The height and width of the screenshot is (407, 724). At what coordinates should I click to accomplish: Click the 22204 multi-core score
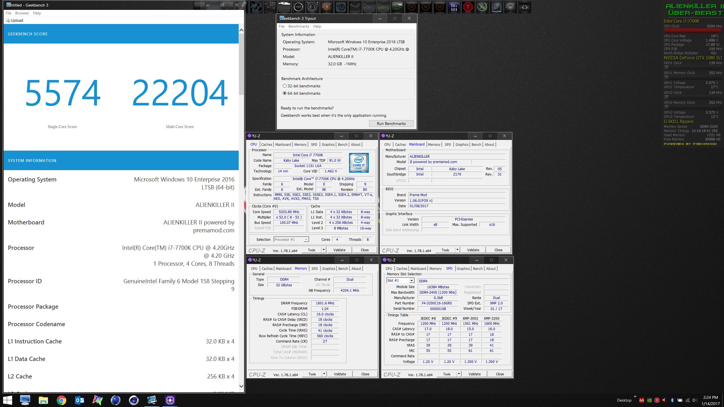180,93
